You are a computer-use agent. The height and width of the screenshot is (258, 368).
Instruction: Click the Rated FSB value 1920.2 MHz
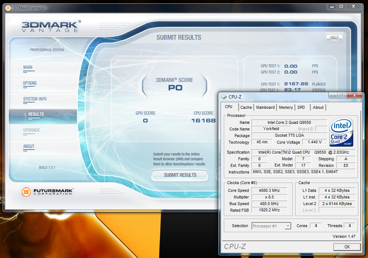click(269, 210)
